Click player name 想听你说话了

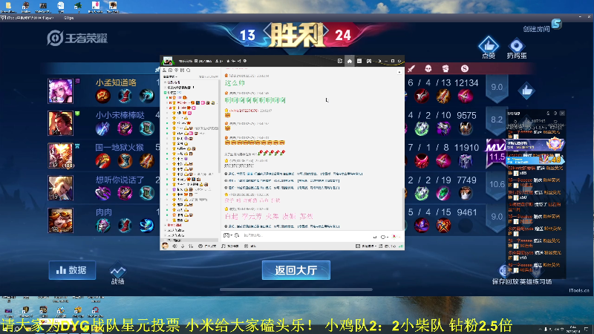coord(120,180)
